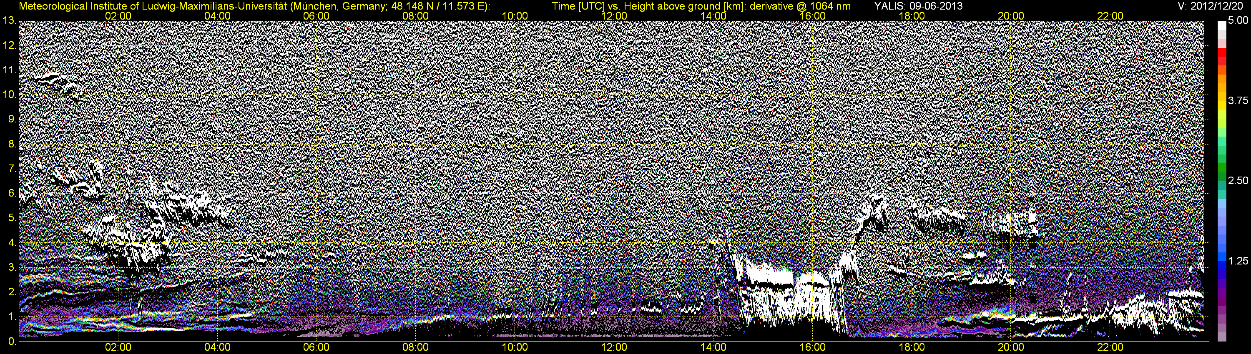
Task: Click the 18:00 label on top axis
Action: [x=912, y=16]
